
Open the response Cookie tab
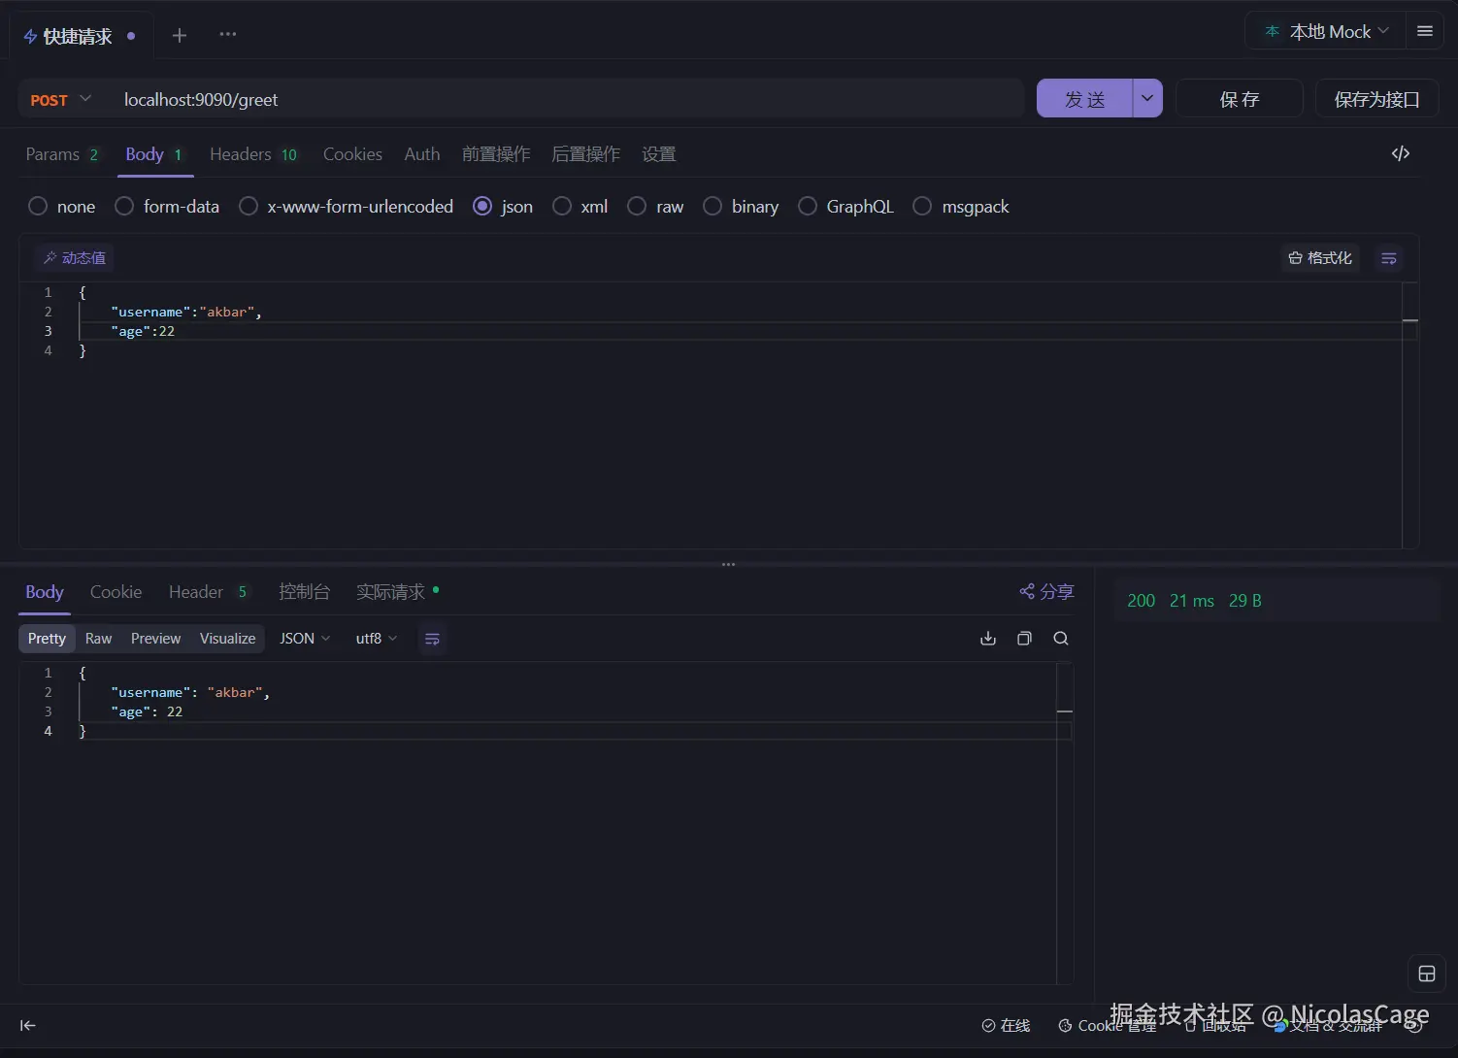coord(116,592)
